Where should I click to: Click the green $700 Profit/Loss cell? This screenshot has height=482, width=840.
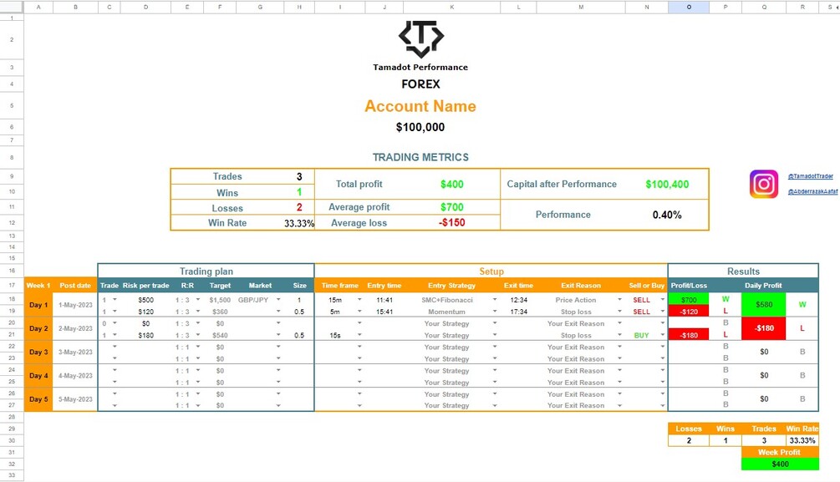689,299
